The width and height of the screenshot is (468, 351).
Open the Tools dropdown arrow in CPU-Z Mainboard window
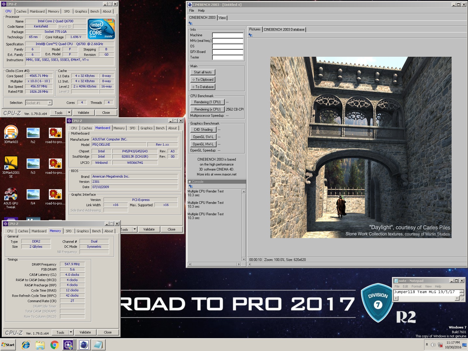(x=135, y=229)
